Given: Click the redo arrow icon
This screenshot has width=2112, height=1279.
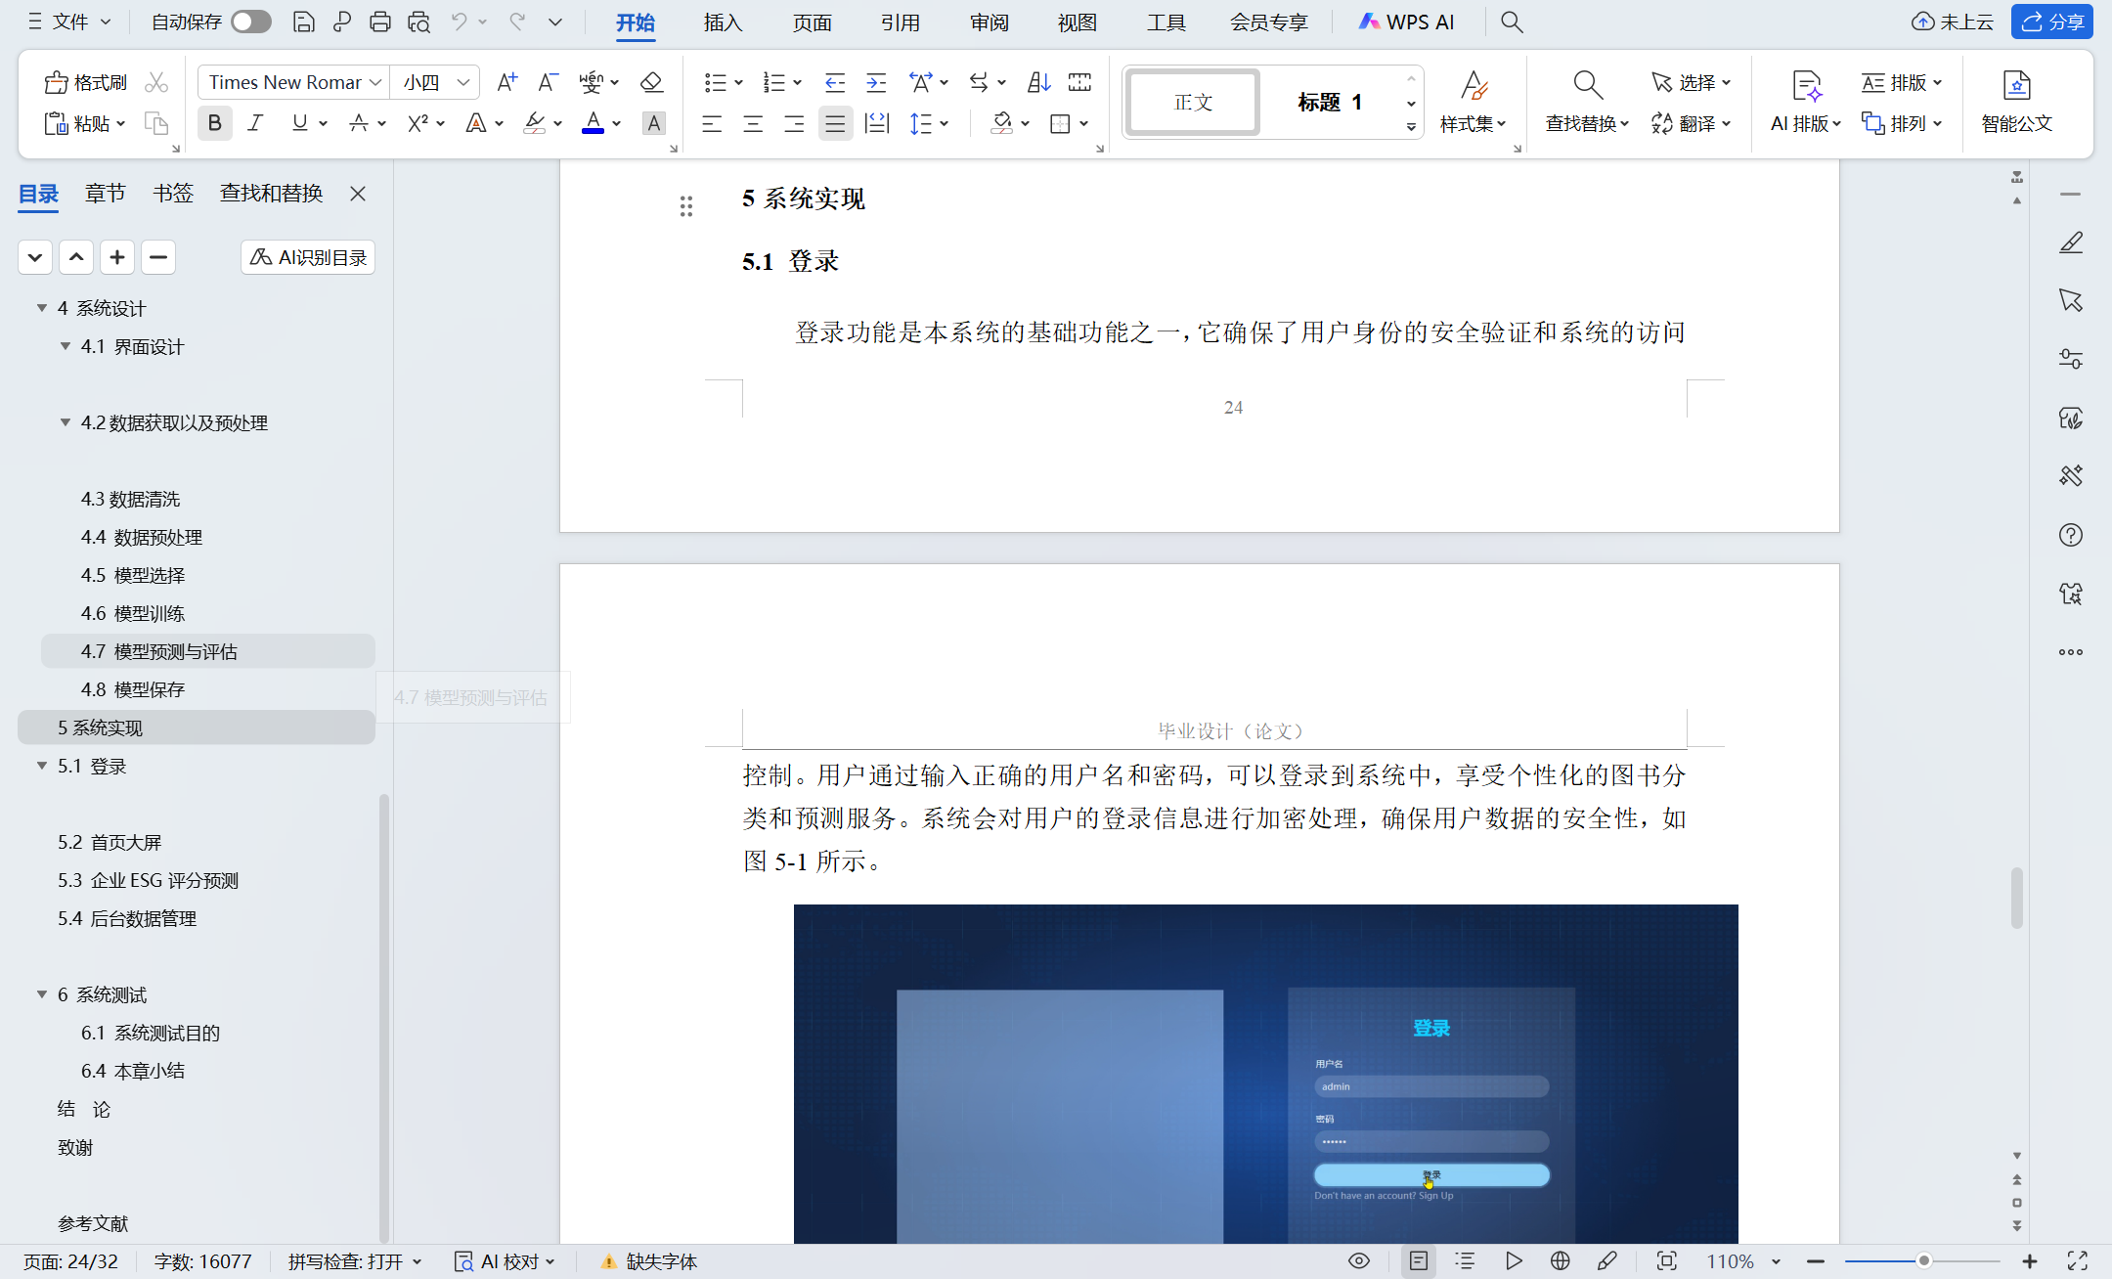Looking at the screenshot, I should pyautogui.click(x=517, y=22).
